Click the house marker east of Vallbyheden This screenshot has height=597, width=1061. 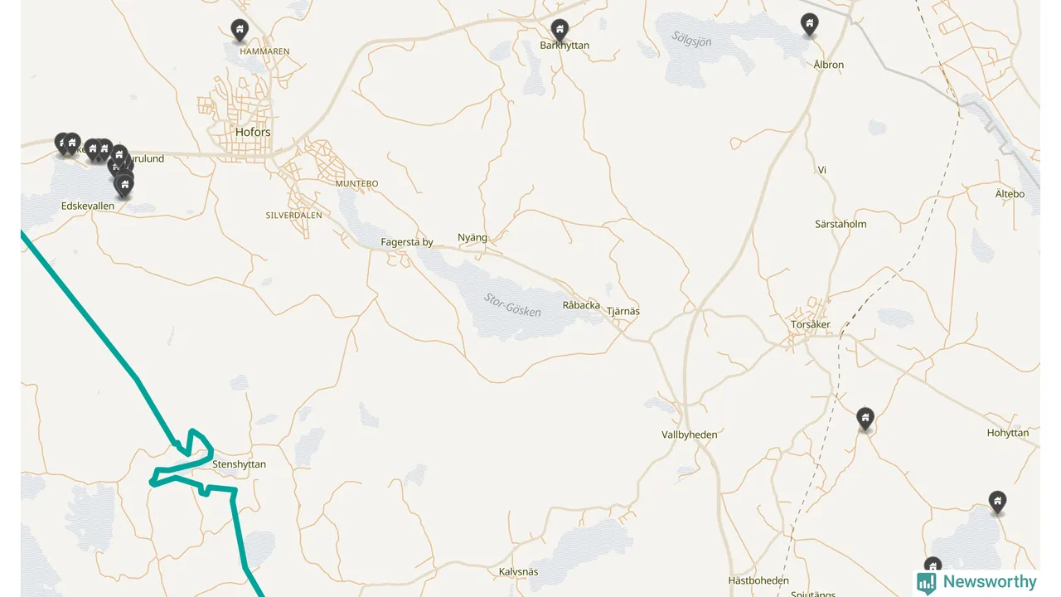pyautogui.click(x=865, y=419)
